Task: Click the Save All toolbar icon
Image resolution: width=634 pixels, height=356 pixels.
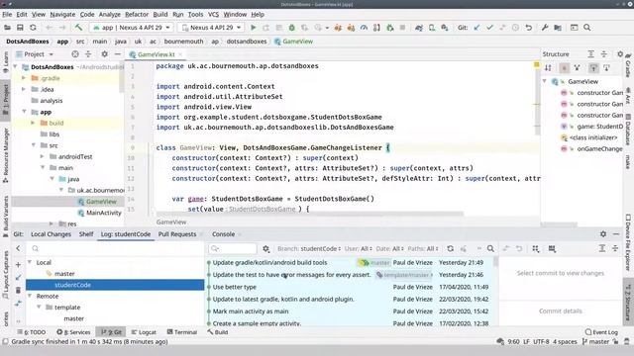Action: click(20, 28)
